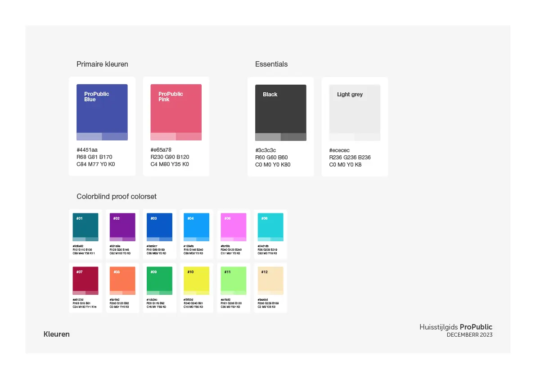Pick swatch #10 yellow
536x379 pixels.
[x=197, y=280]
